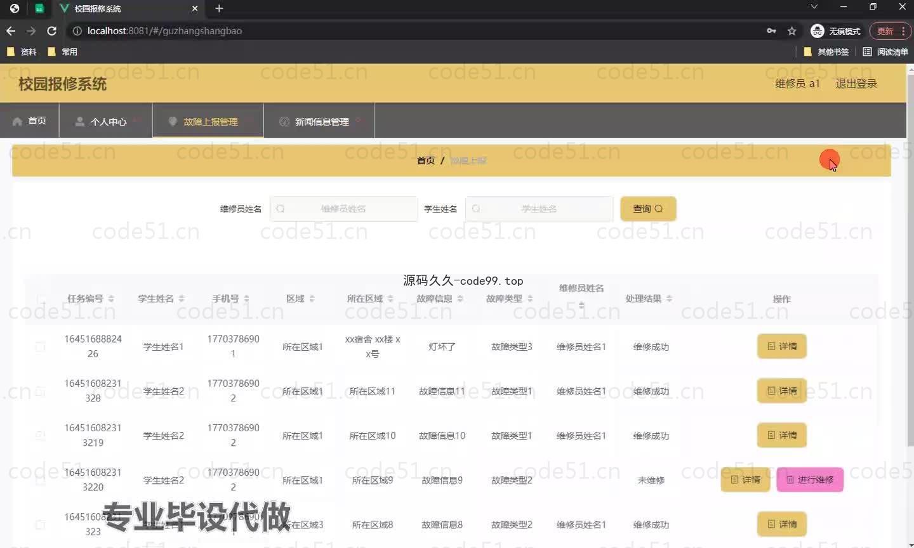Screen dimensions: 914x548
Task: Click the browser forward arrow
Action: [x=31, y=30]
